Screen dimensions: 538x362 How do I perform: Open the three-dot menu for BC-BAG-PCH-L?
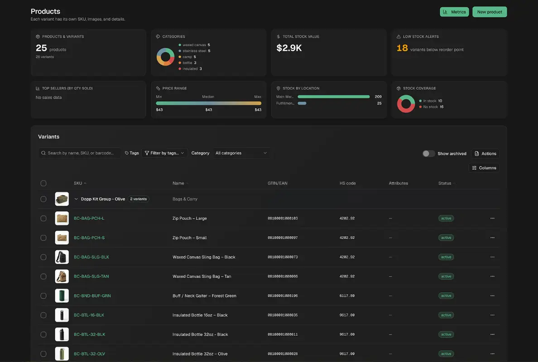point(492,219)
